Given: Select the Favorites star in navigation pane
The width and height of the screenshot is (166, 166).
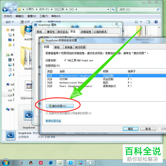Looking at the screenshot, I should pyautogui.click(x=8, y=30).
